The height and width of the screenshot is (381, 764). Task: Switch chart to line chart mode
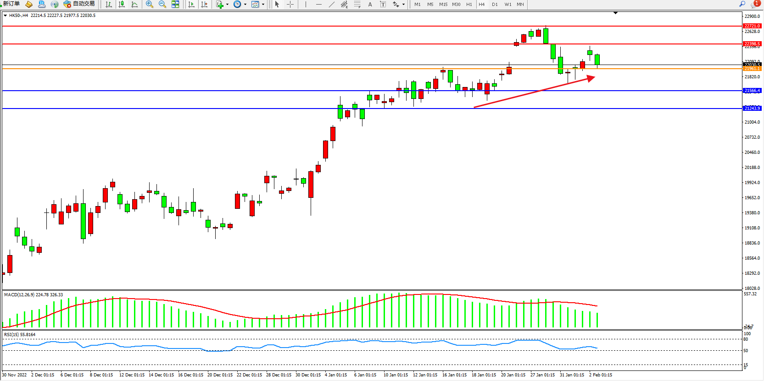(134, 5)
